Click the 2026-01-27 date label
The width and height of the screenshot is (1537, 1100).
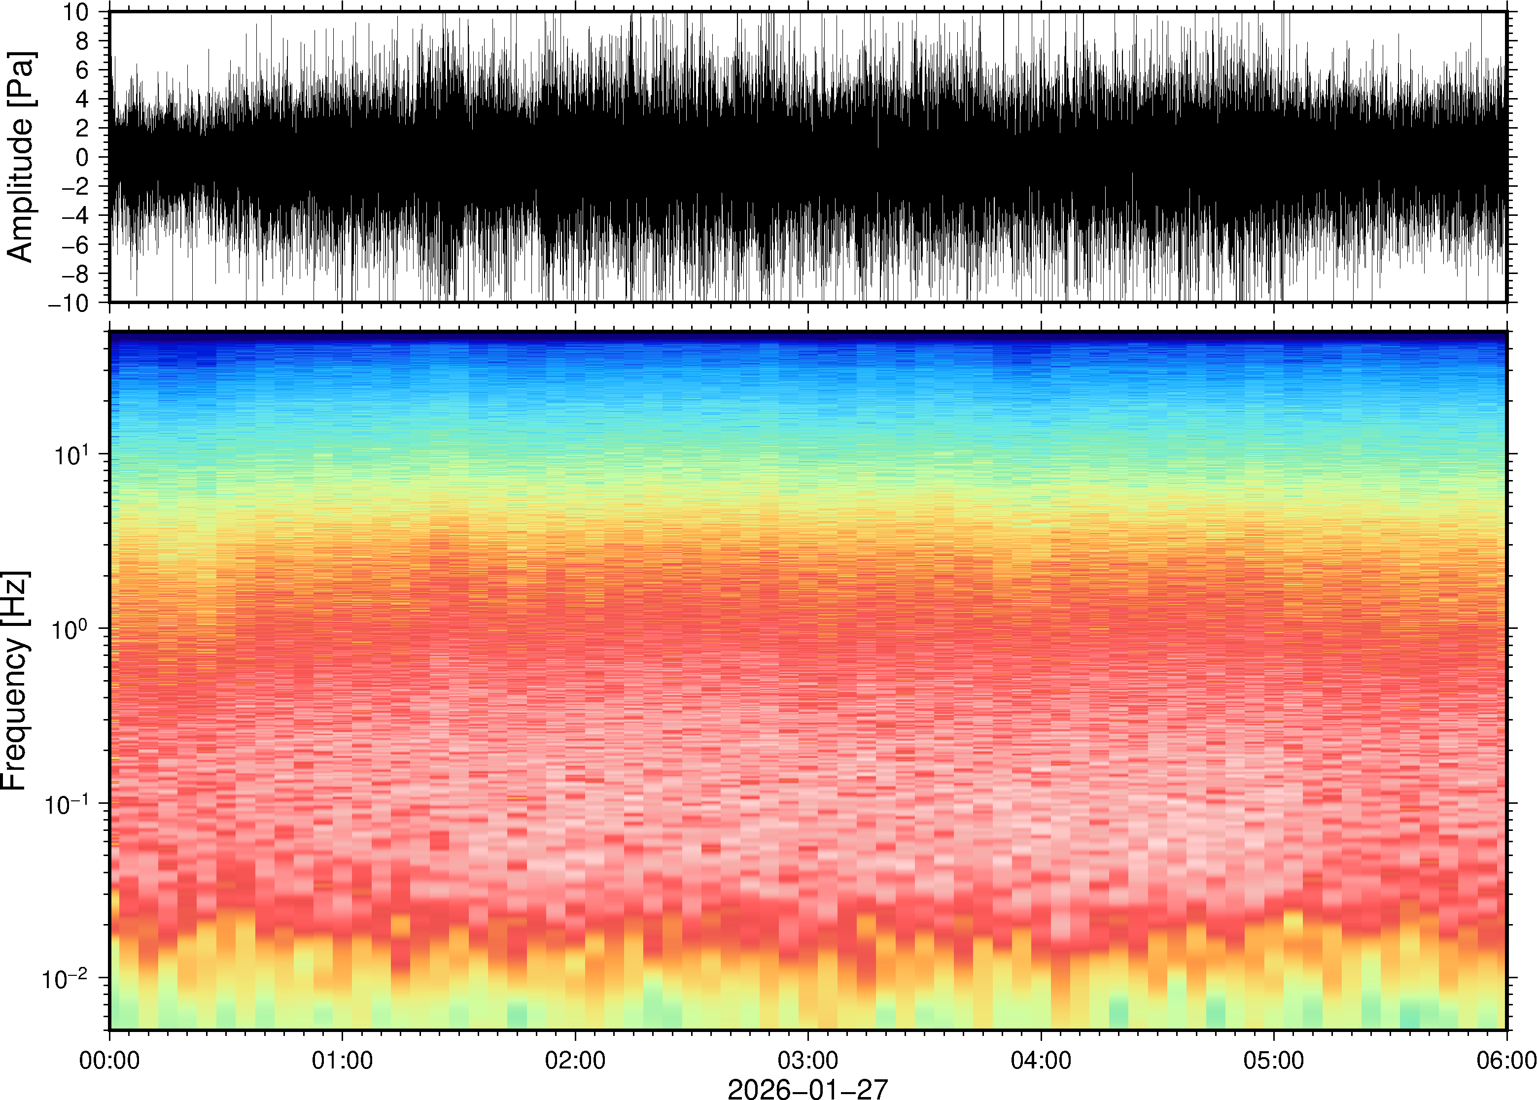point(807,1089)
